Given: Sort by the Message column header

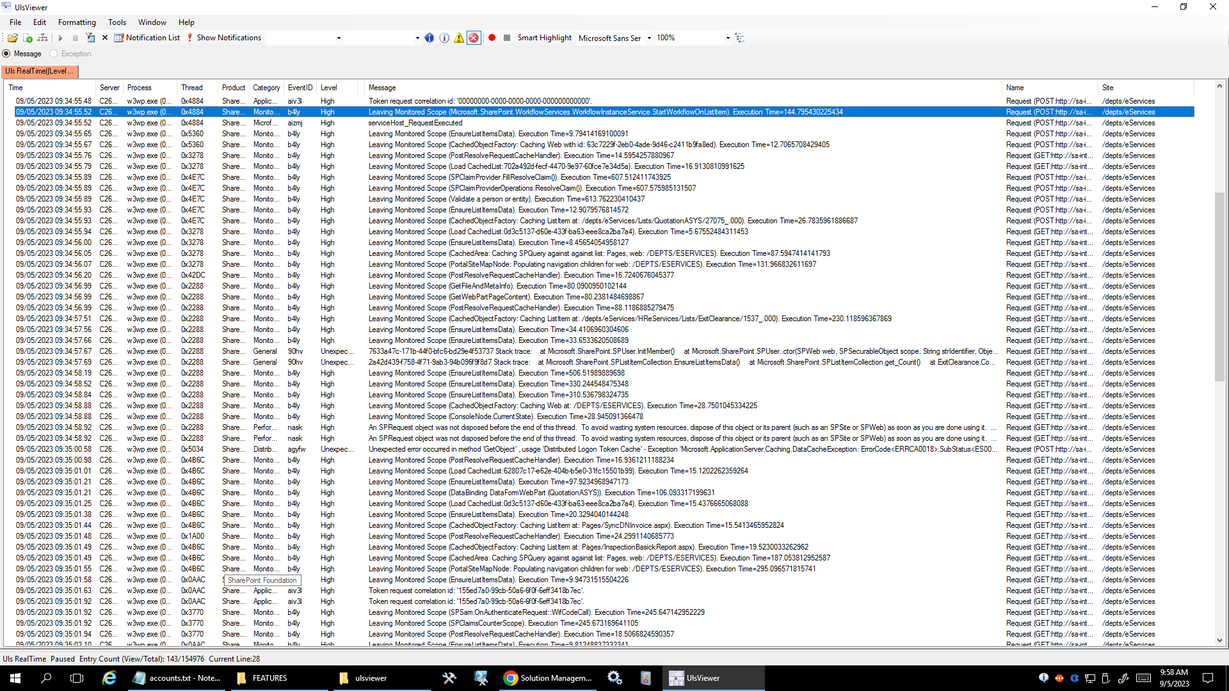Looking at the screenshot, I should click(x=684, y=88).
